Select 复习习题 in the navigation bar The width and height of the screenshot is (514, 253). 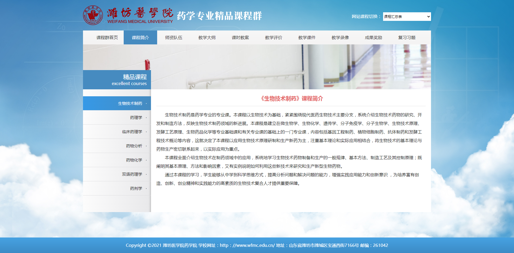point(407,38)
